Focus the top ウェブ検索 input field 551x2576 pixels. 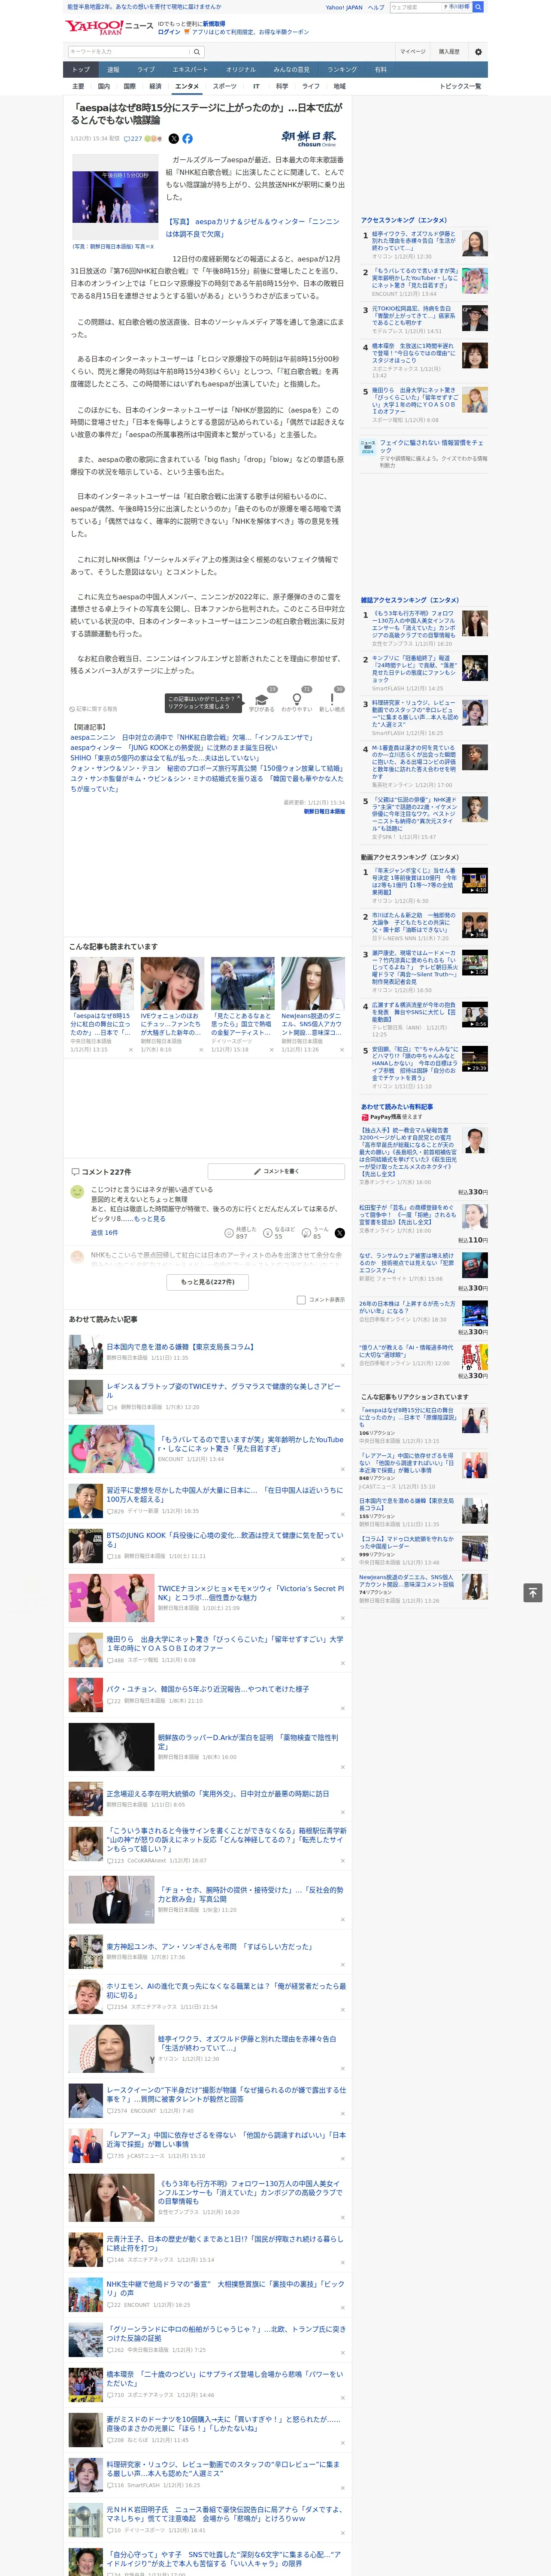[416, 7]
